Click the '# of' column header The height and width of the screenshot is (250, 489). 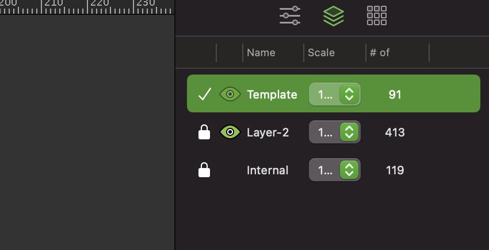(380, 53)
